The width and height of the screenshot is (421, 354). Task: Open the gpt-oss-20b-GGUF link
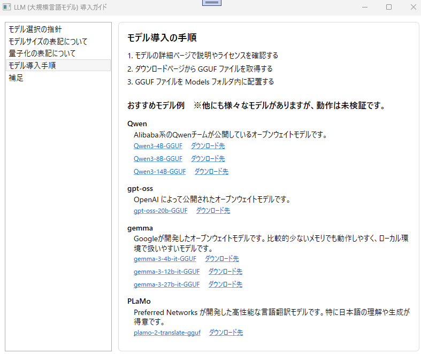160,211
